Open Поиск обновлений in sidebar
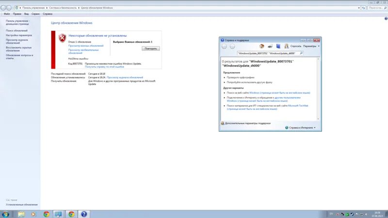 point(16,31)
